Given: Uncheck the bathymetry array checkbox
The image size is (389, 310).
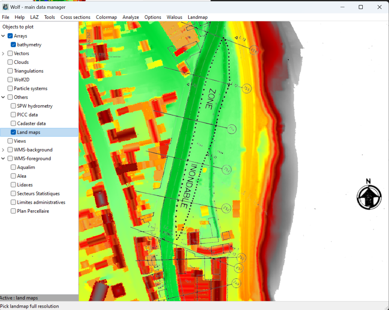Looking at the screenshot, I should 13,45.
